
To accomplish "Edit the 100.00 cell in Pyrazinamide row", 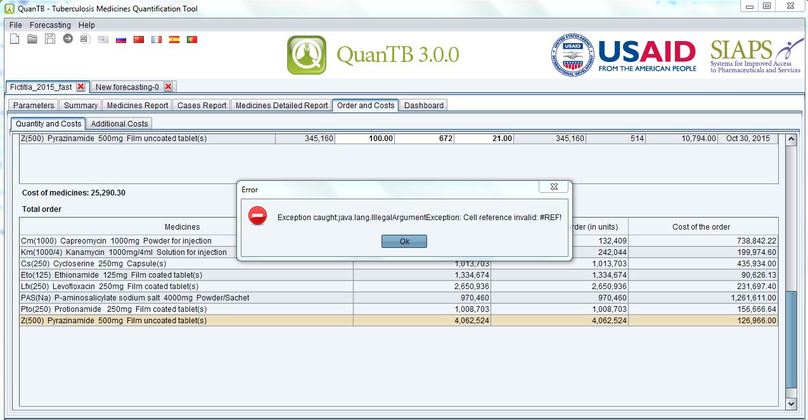I will coord(365,139).
